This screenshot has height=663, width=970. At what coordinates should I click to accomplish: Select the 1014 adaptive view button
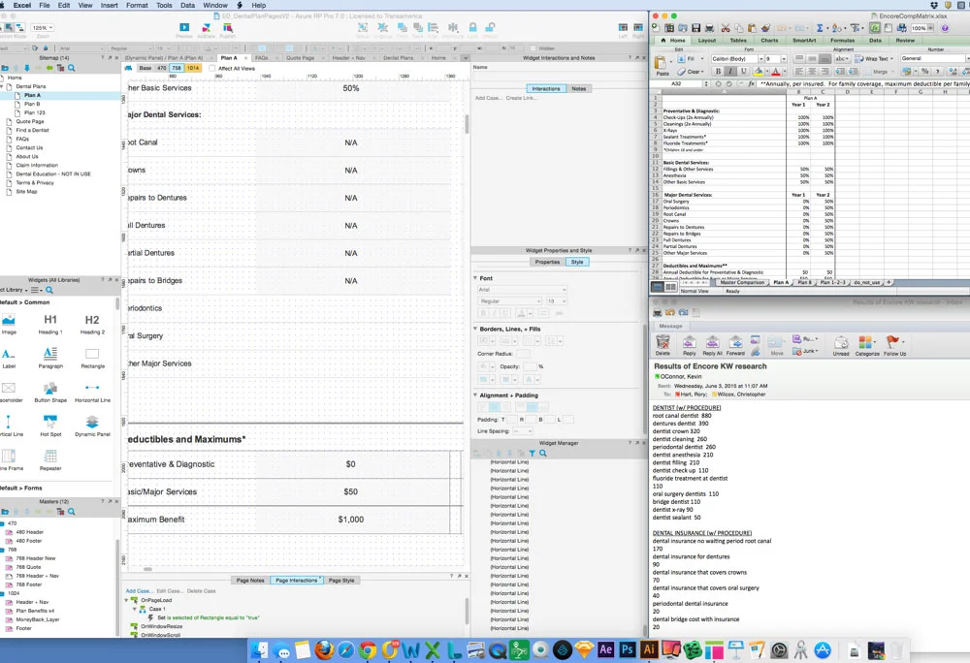tap(192, 68)
